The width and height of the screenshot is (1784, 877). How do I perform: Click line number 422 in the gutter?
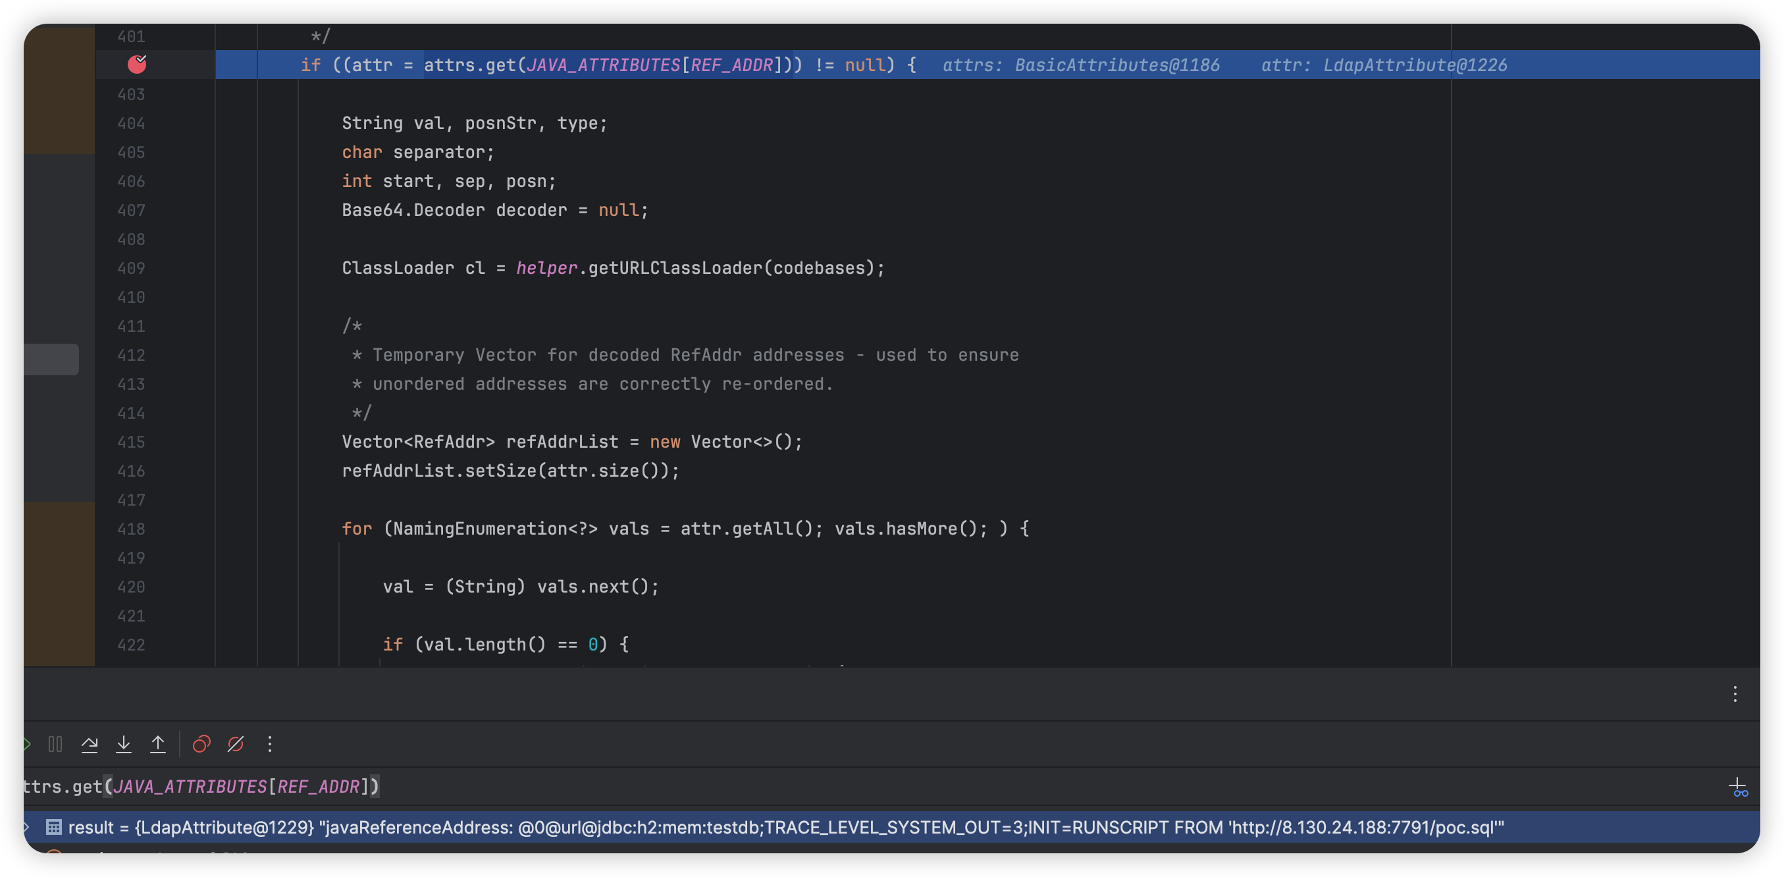(x=131, y=645)
